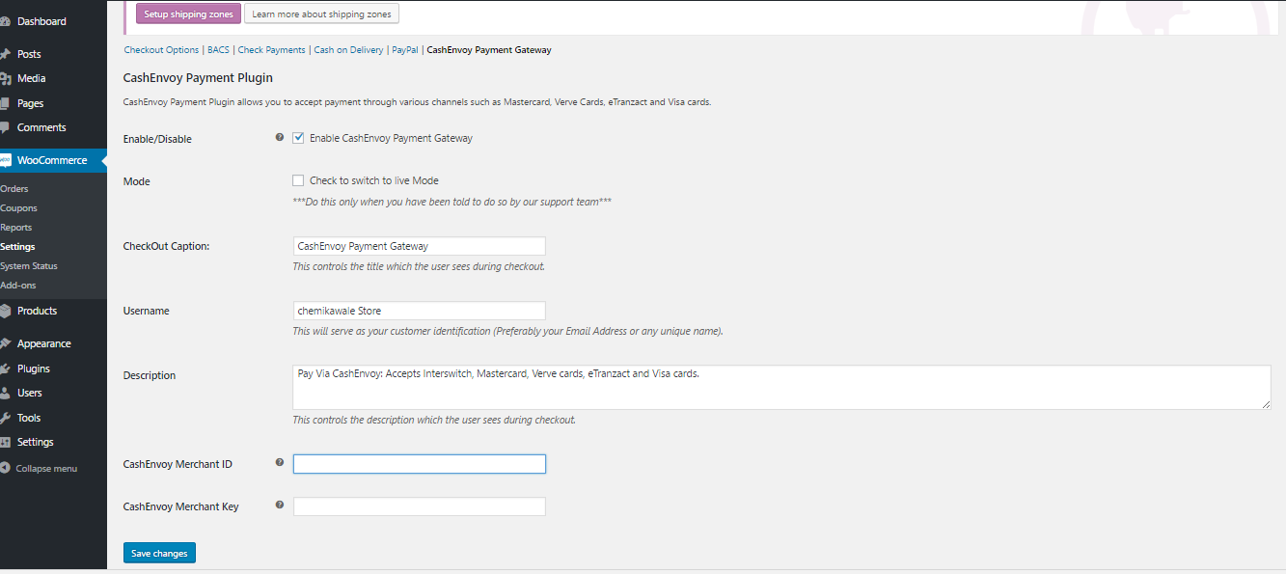Click the Plugins plug icon
The image size is (1286, 574).
tap(5, 369)
